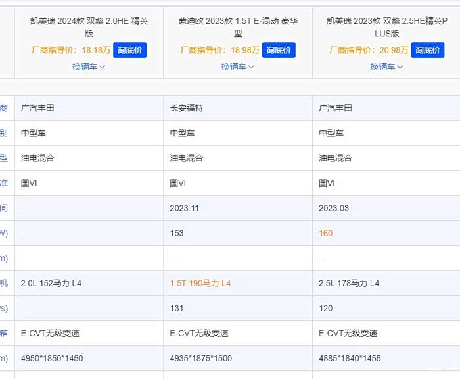Open 凯美瑞 2023款 双擎 2.5HE精英PLUS版 link
The width and height of the screenshot is (460, 379).
tap(386, 26)
